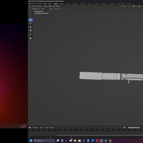Screen dimensions: 143x143
Task: Open the pivot point dropdown
Action: pos(130,6)
